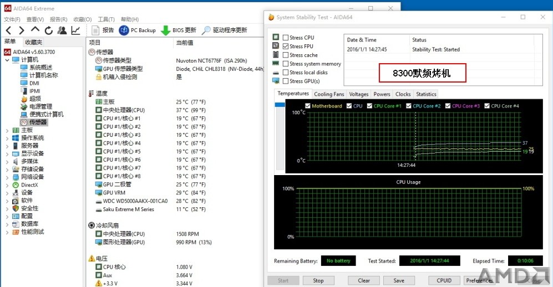The width and height of the screenshot is (553, 287).
Task: Select the 电源管理 tree item
Action: pos(36,106)
